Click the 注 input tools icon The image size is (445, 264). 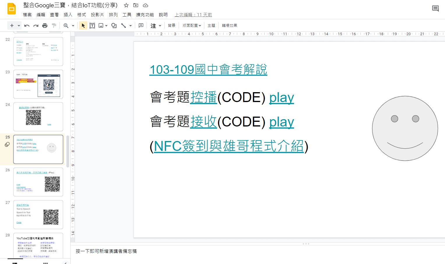[x=153, y=26]
